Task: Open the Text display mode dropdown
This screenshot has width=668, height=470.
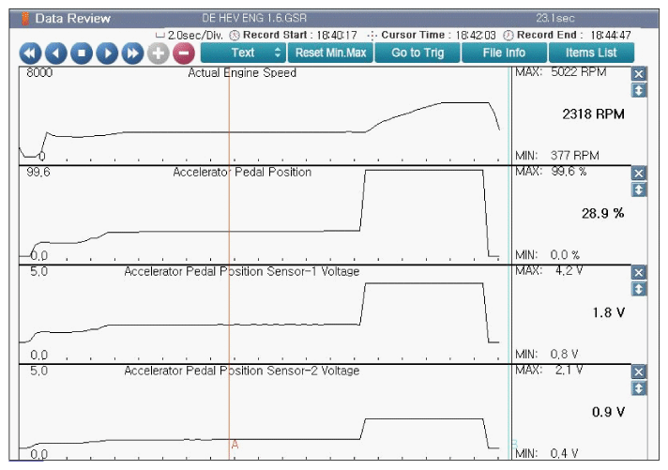Action: click(243, 53)
